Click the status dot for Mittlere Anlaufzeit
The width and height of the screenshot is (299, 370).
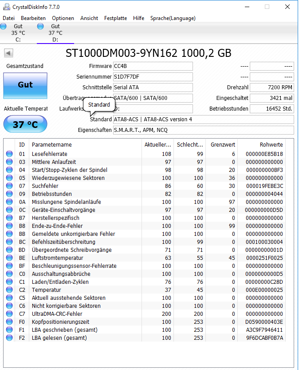pos(9,162)
